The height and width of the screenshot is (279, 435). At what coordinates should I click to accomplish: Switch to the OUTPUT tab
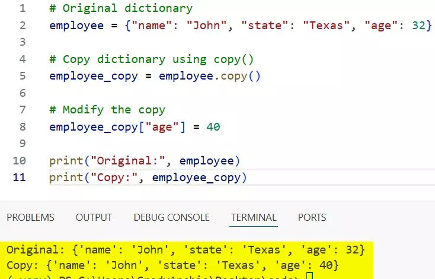click(94, 217)
